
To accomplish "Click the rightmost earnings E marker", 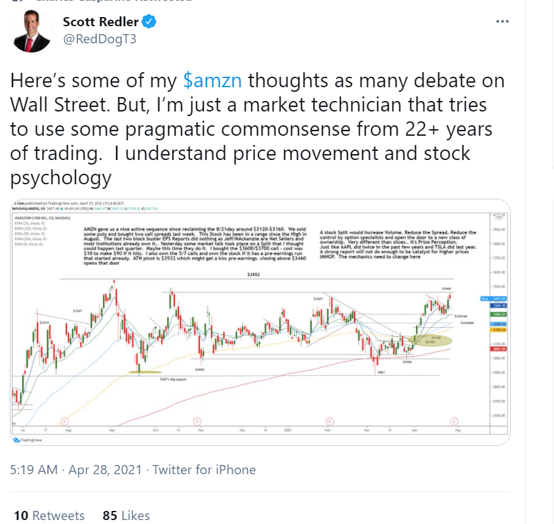I will point(454,420).
